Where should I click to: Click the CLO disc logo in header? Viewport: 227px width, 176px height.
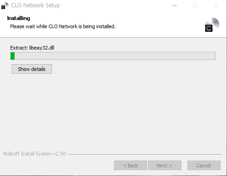coord(212,25)
